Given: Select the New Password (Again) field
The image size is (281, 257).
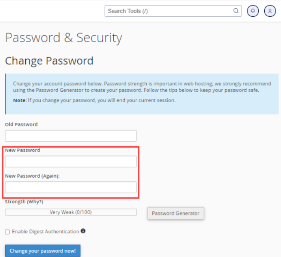Looking at the screenshot, I should (x=71, y=187).
